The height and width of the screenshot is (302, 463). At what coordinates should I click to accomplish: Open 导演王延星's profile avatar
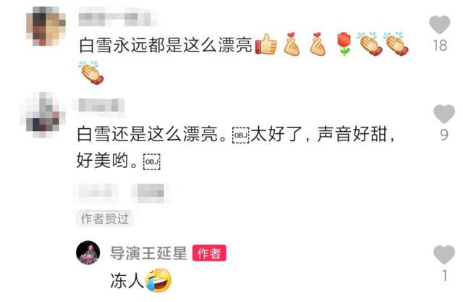pyautogui.click(x=88, y=253)
